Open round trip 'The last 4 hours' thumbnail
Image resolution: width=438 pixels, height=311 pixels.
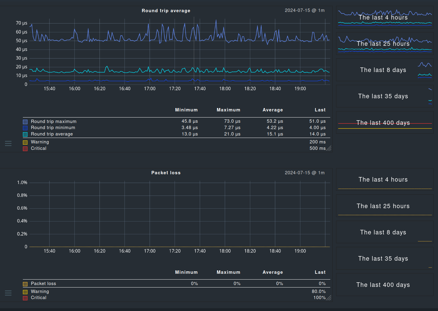point(385,17)
